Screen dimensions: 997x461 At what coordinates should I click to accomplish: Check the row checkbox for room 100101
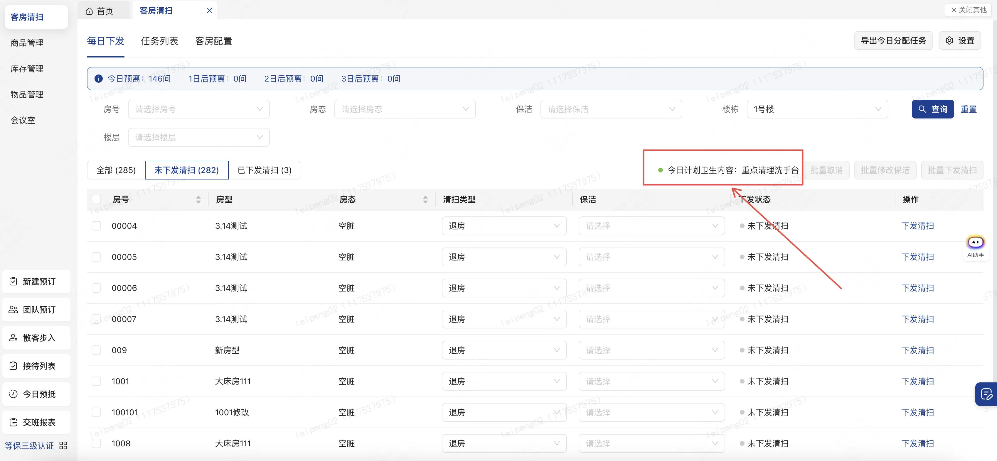click(x=96, y=412)
